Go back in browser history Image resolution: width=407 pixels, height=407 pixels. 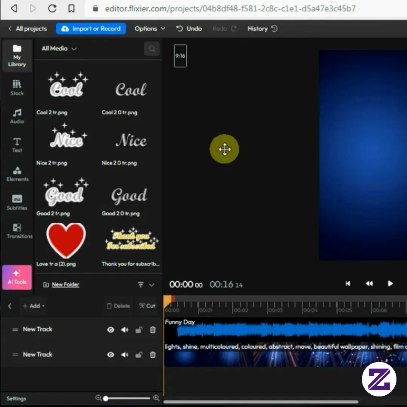tap(14, 8)
